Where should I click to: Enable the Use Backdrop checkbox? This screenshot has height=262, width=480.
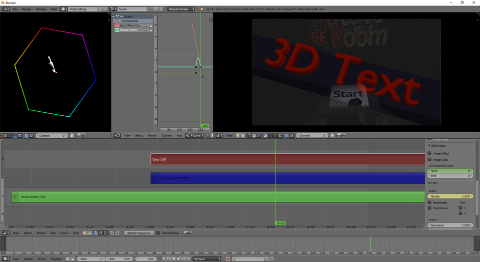click(x=158, y=233)
